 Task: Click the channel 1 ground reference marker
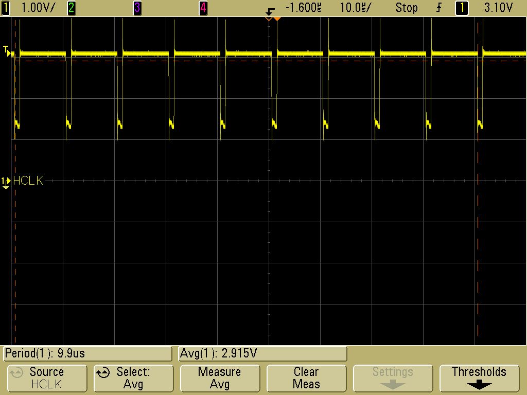[x=6, y=183]
